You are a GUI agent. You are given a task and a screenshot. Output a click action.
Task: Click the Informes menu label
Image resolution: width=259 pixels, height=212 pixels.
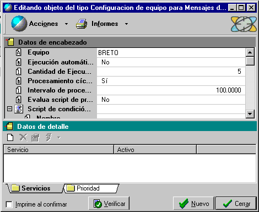[105, 24]
